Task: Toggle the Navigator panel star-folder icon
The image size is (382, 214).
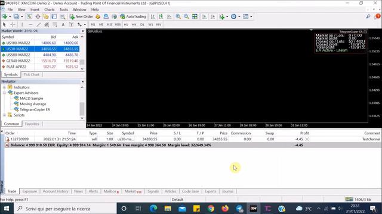Action: point(46,17)
